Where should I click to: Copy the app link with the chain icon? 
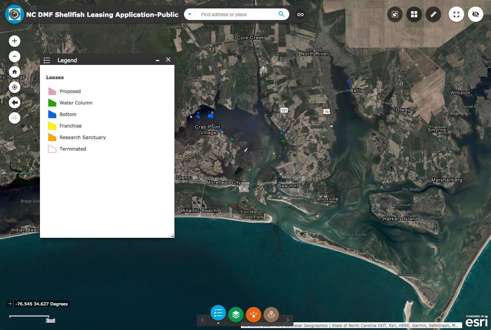coord(300,14)
